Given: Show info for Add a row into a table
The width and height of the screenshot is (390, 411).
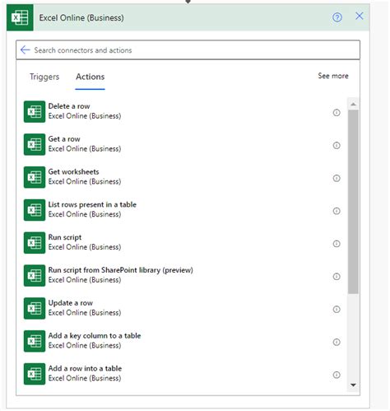Looking at the screenshot, I should point(337,375).
